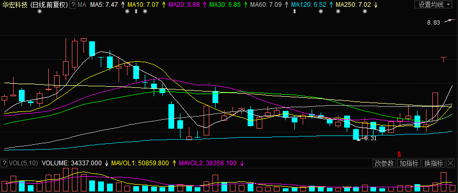The height and width of the screenshot is (193, 458).
Task: Select the MA60: 7.09 readout
Action: pyautogui.click(x=265, y=4)
